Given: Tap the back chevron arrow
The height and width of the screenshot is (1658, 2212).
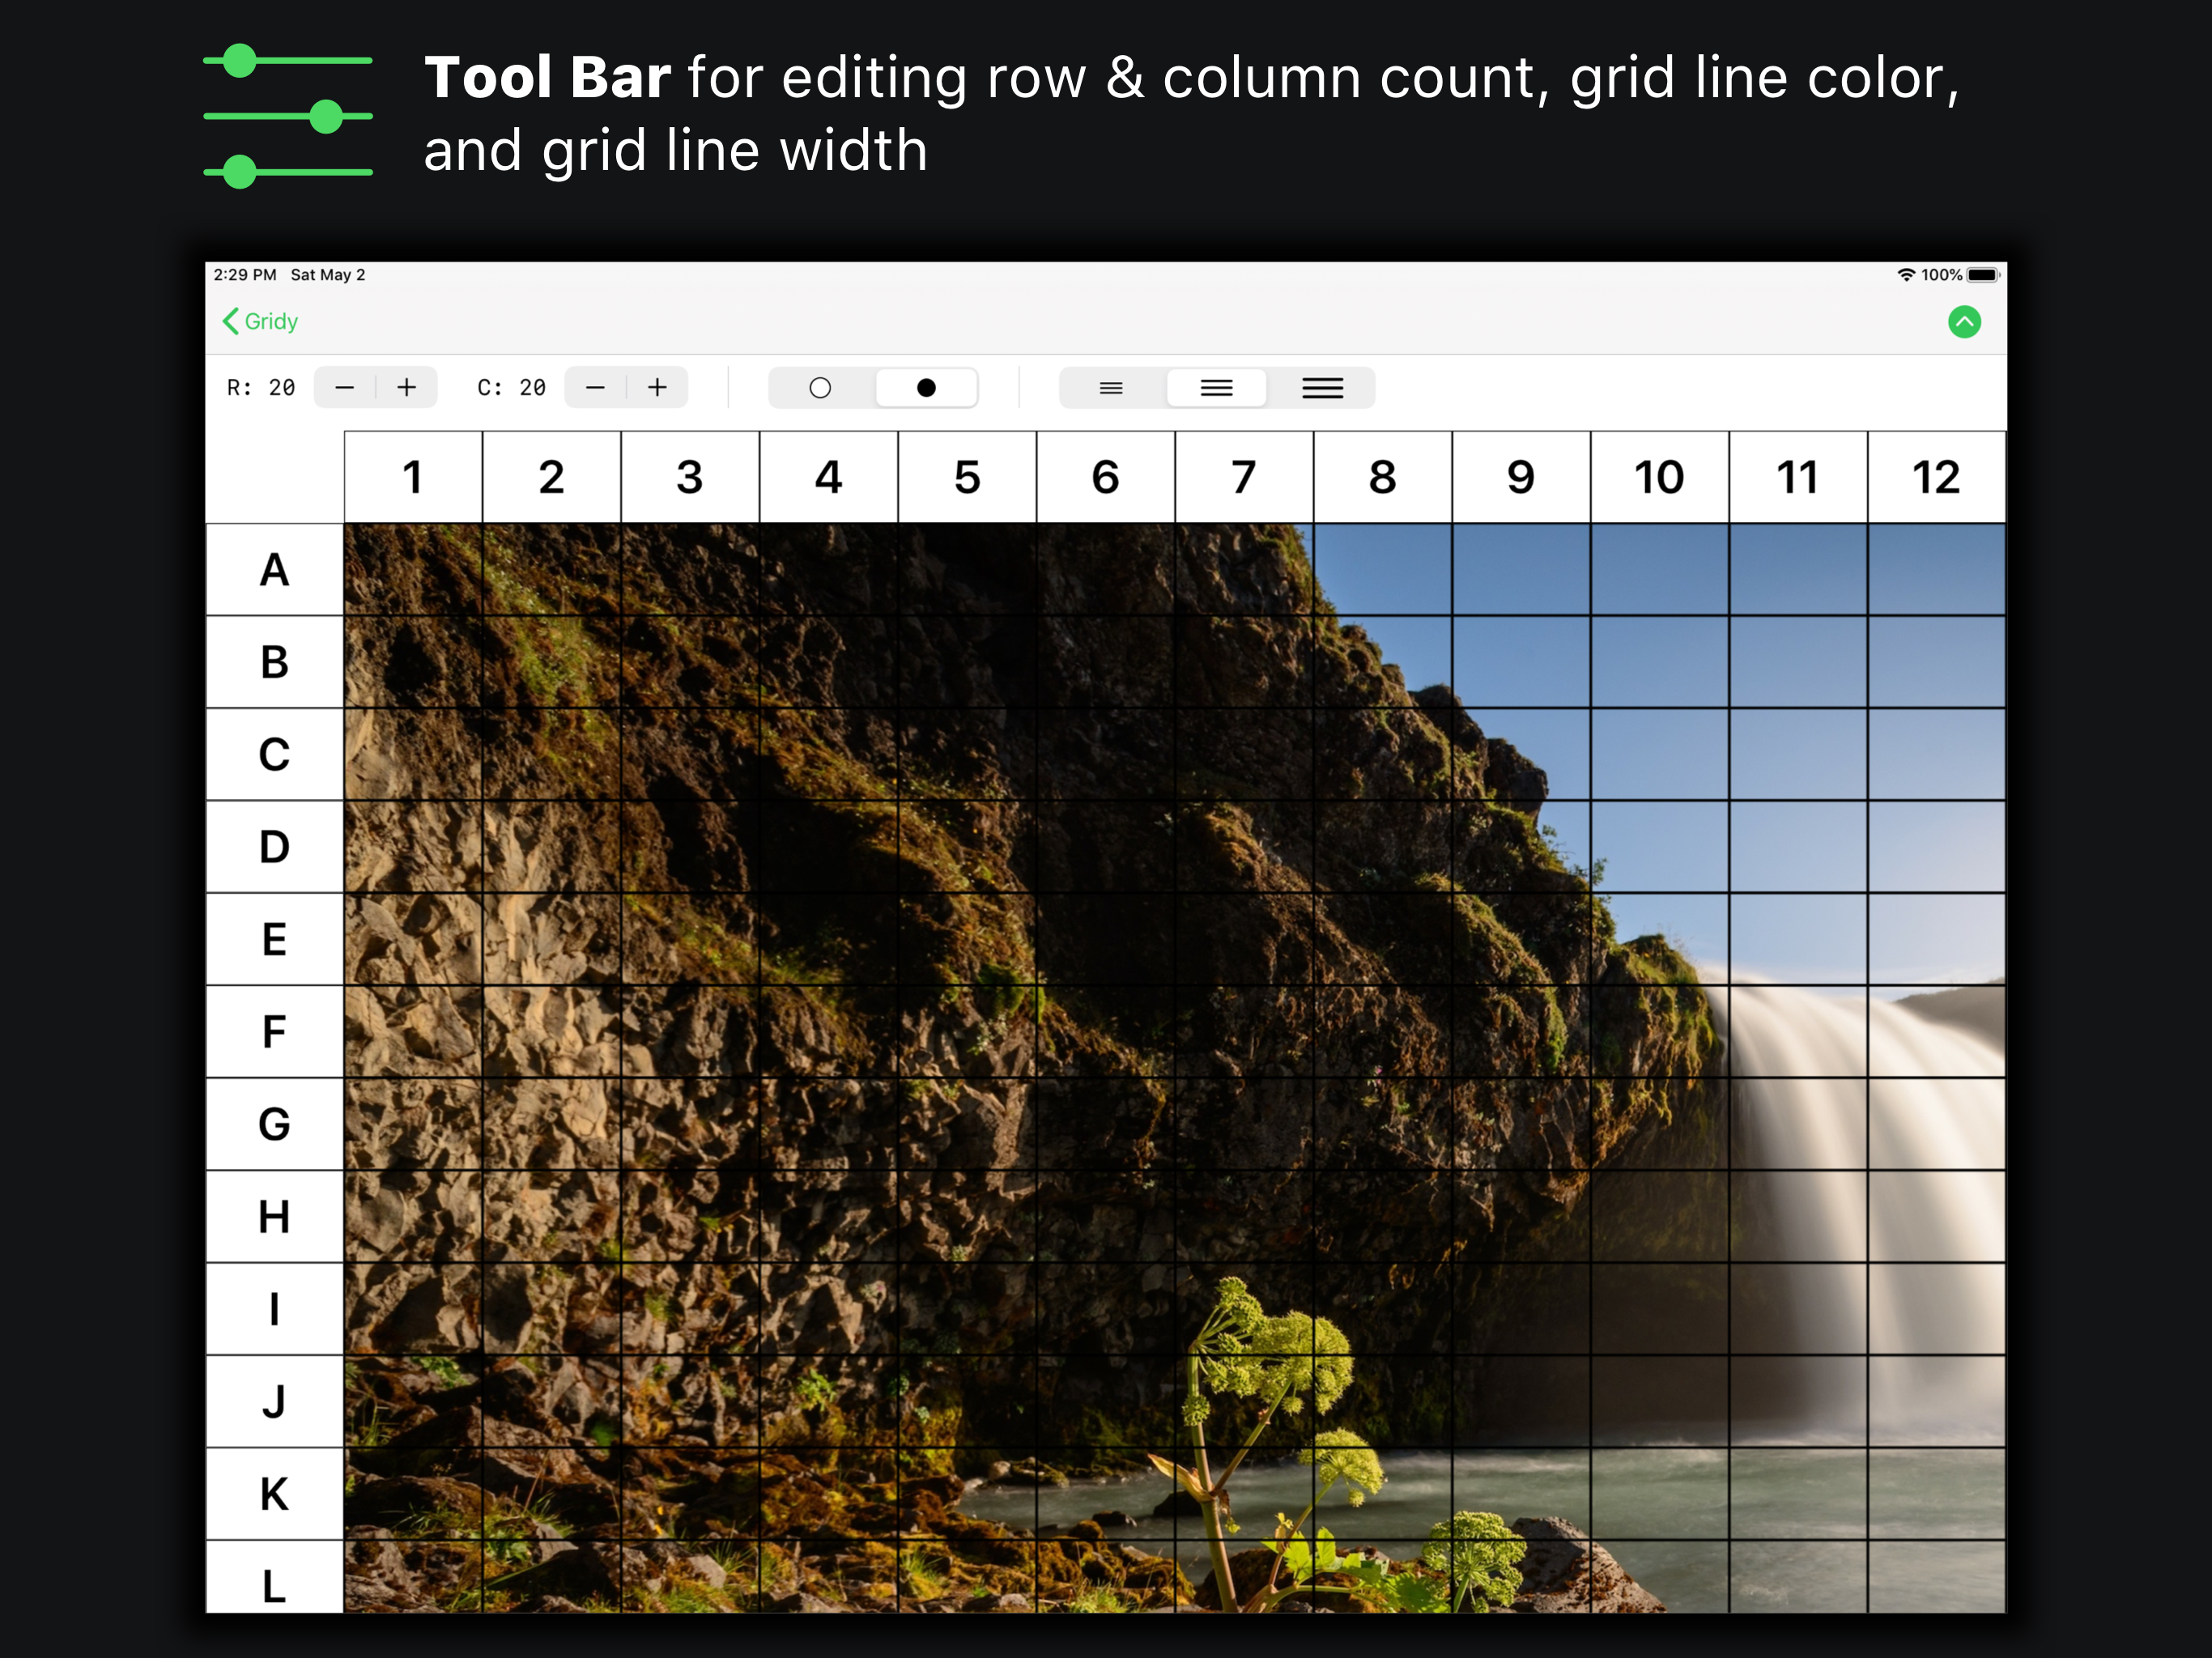Looking at the screenshot, I should (x=231, y=322).
